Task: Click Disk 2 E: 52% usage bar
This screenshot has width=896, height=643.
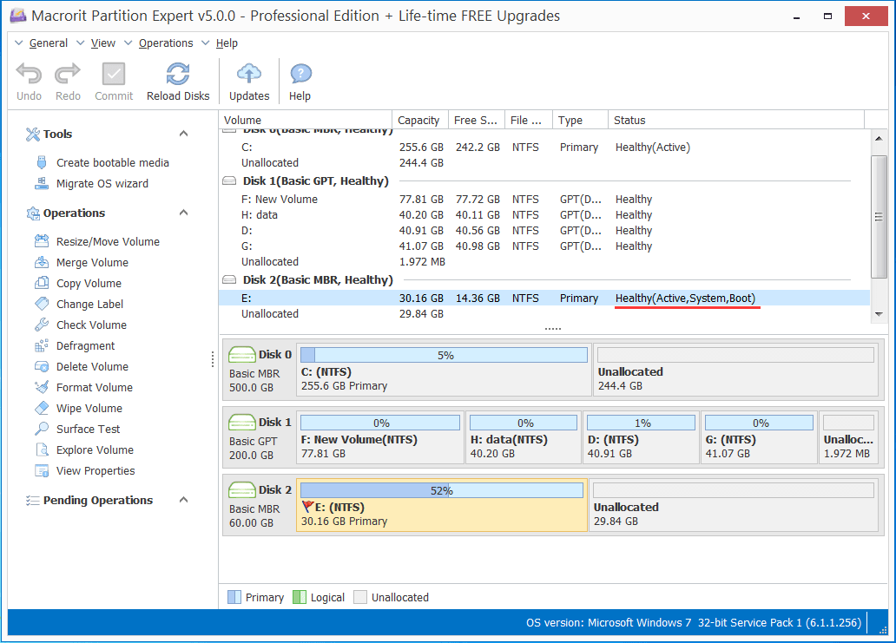Action: 442,490
